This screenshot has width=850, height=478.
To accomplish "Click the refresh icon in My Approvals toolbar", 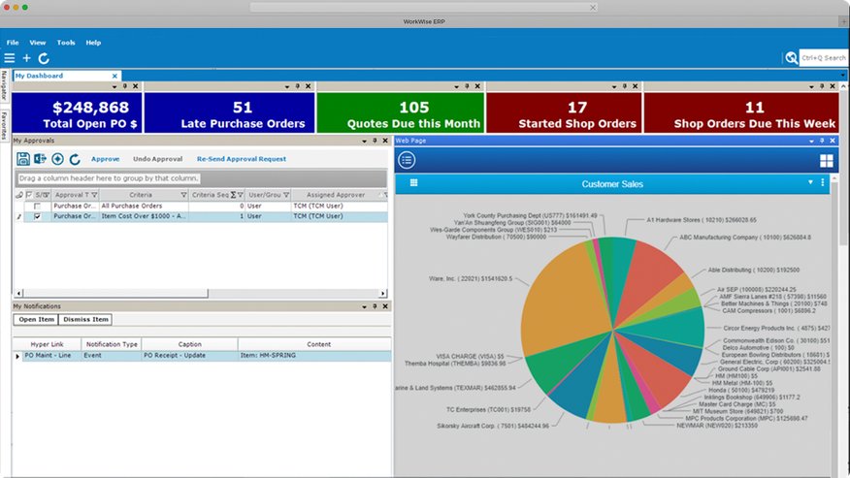I will click(75, 159).
